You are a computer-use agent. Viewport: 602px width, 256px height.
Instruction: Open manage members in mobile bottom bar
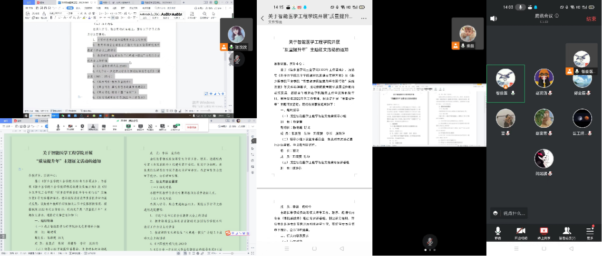[x=566, y=232]
